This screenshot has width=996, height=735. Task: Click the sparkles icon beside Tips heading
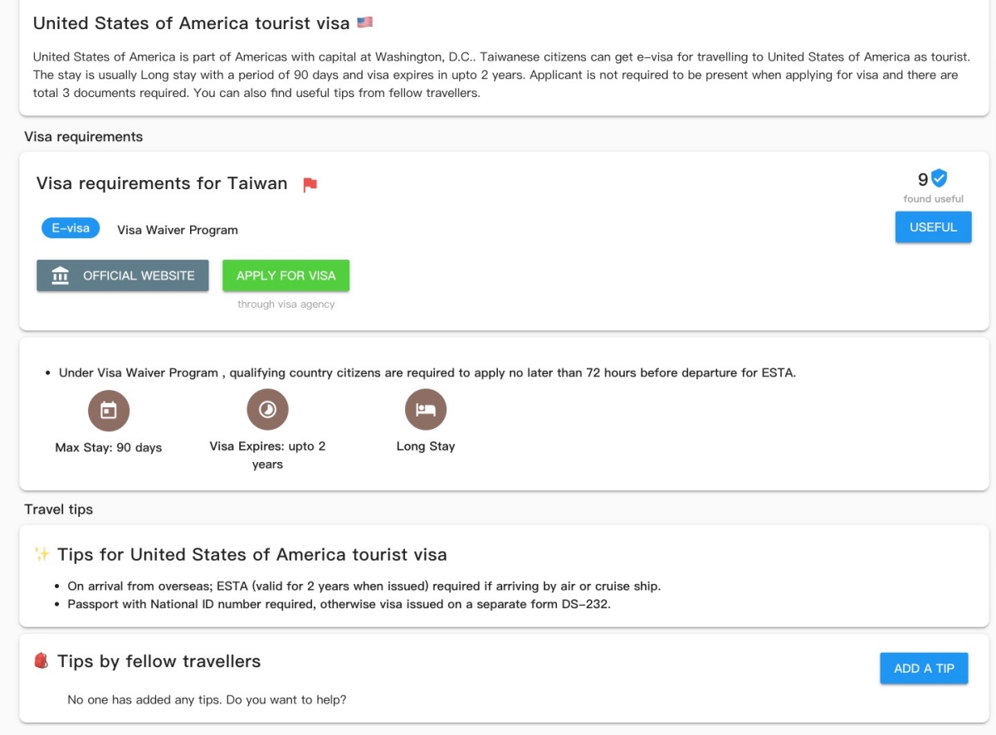[41, 554]
